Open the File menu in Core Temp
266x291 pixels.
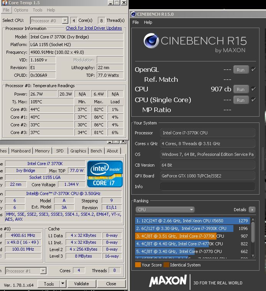6,10
